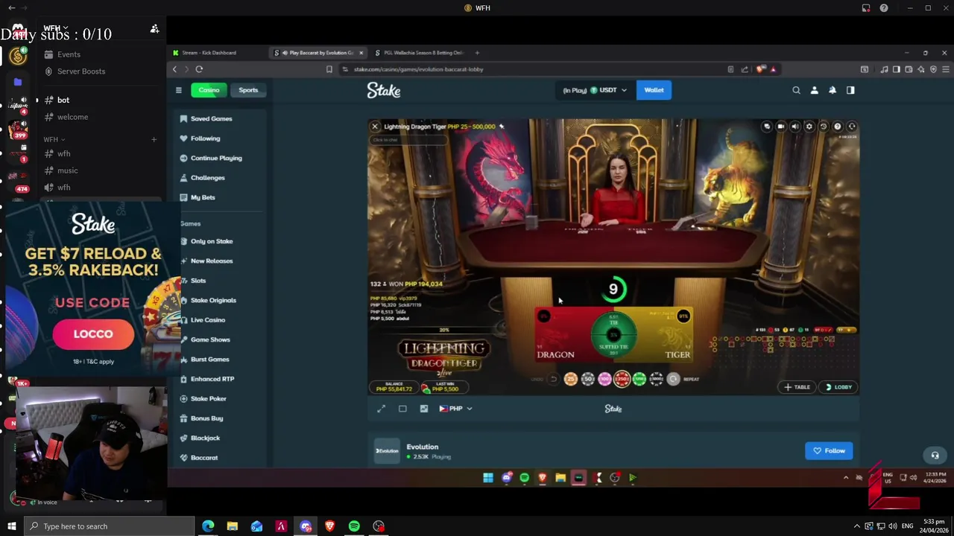Open Only on Stake games

pyautogui.click(x=212, y=241)
